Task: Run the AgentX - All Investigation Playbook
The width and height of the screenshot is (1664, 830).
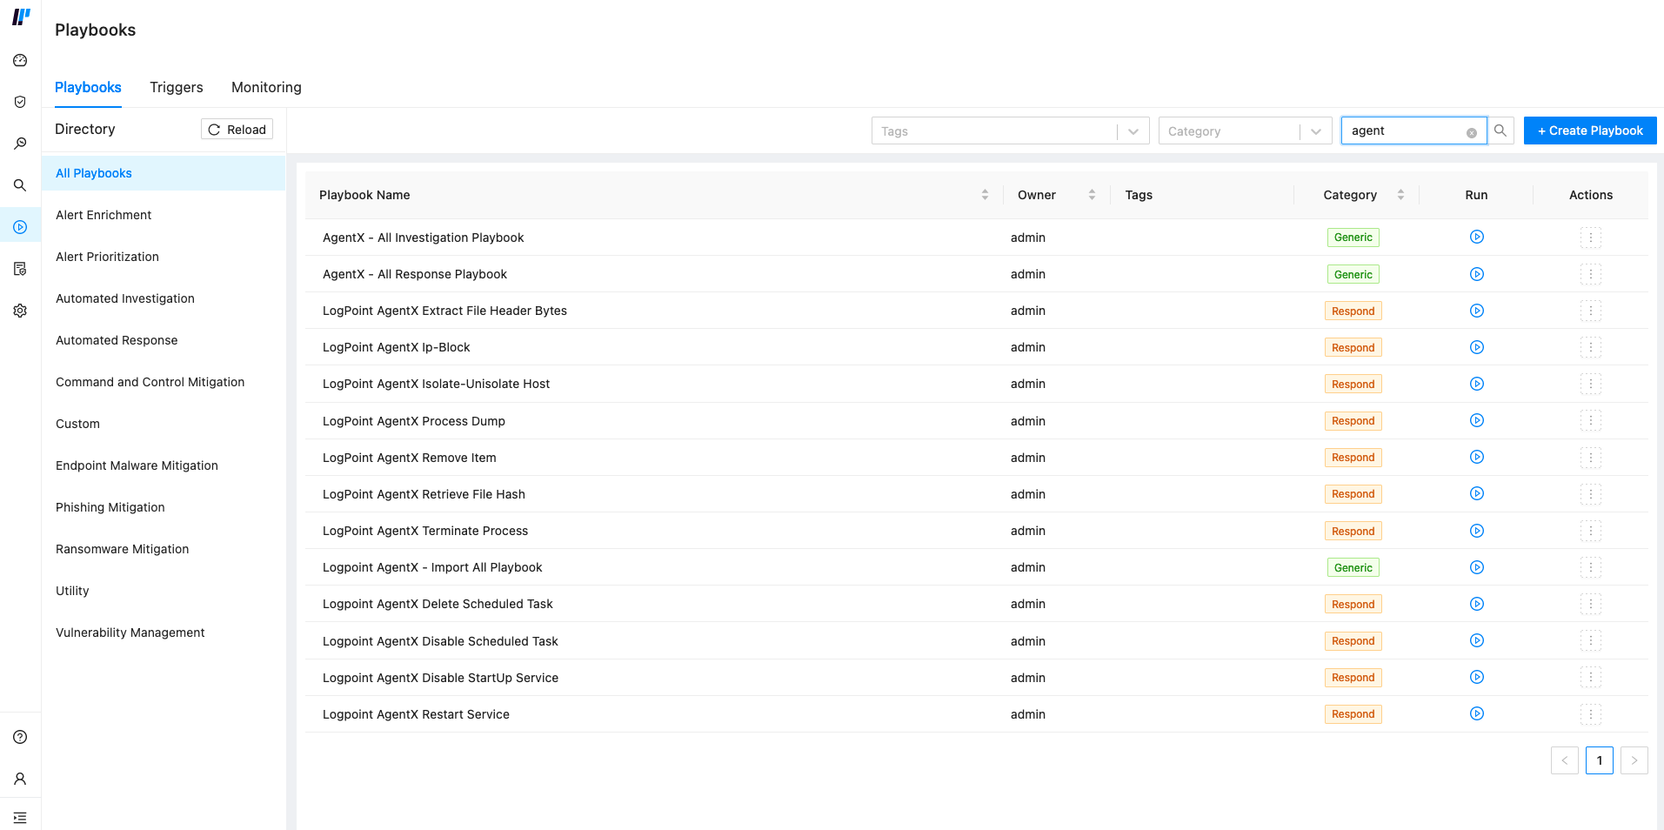Action: 1476,237
